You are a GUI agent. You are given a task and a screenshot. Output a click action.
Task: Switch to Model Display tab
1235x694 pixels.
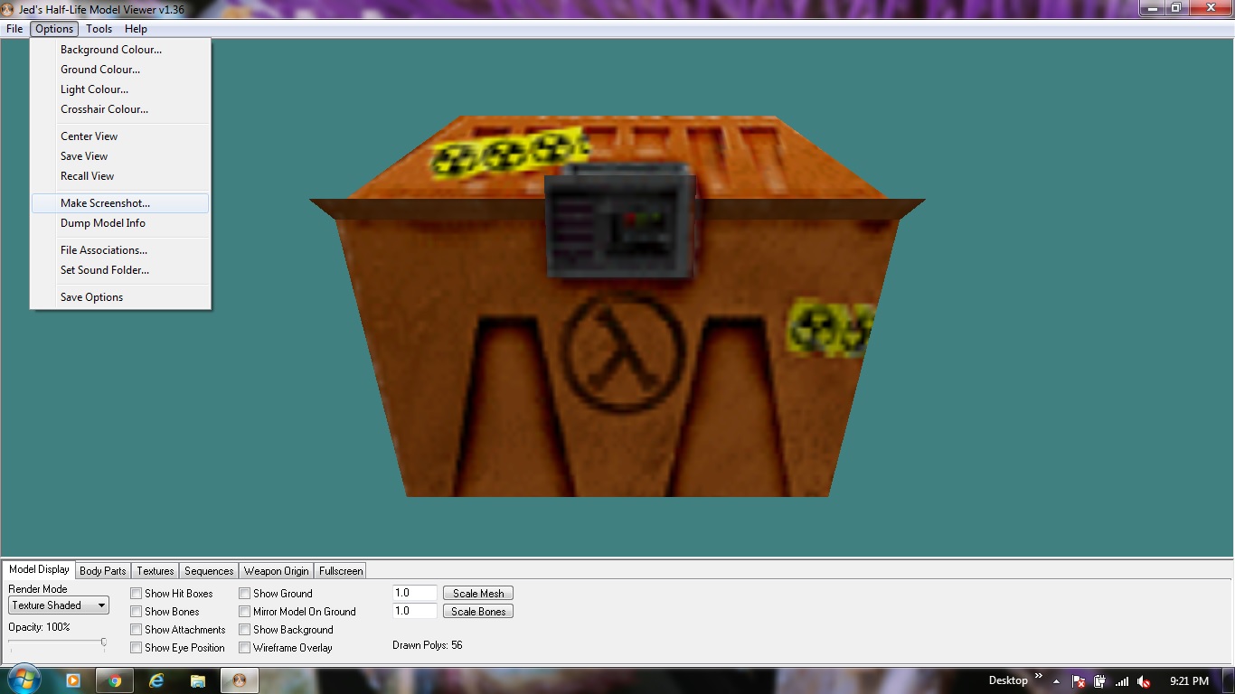tap(39, 569)
